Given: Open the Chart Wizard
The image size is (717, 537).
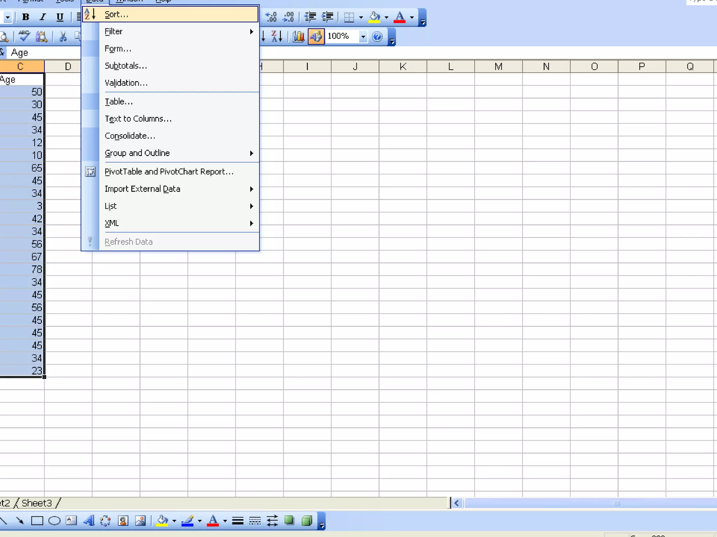Looking at the screenshot, I should point(299,36).
